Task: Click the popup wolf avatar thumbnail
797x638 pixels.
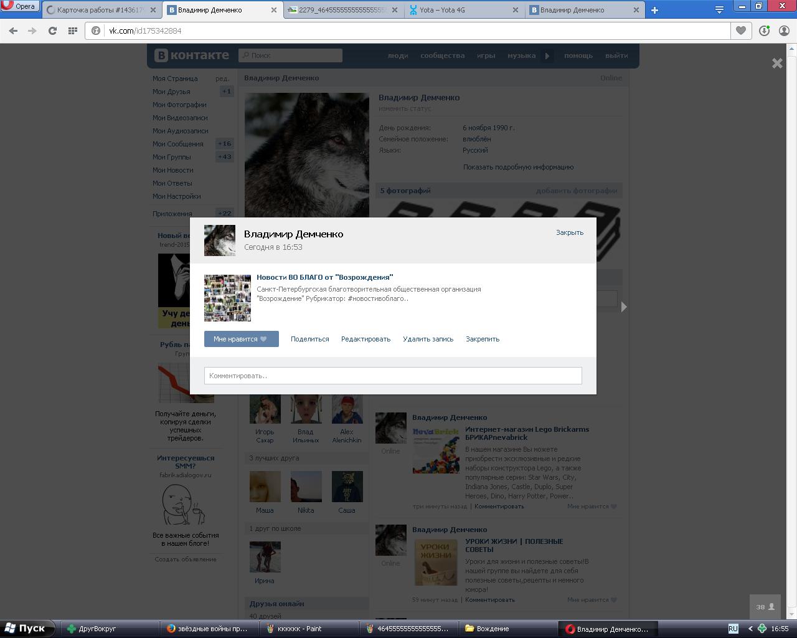Action: [x=220, y=240]
